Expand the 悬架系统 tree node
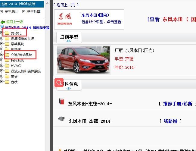 pyautogui.click(x=2, y=43)
